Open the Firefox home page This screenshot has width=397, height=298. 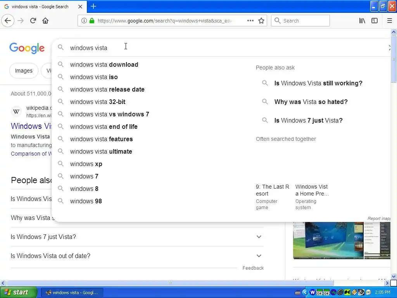coord(45,21)
